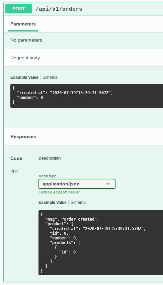Click the "Controls Accept header." note
The height and width of the screenshot is (285, 163).
click(59, 192)
